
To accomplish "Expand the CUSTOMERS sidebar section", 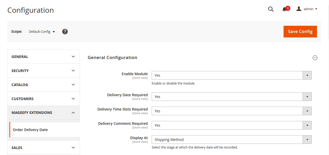I will point(44,99).
